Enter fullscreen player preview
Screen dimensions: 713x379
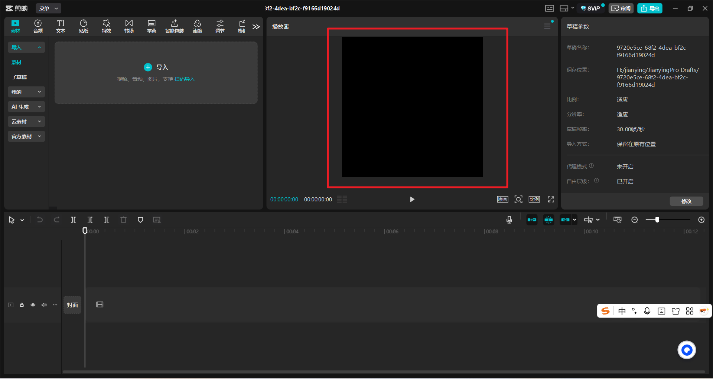(551, 200)
